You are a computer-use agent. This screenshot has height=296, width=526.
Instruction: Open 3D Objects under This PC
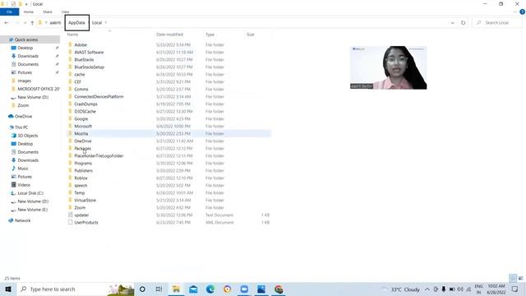pos(27,136)
